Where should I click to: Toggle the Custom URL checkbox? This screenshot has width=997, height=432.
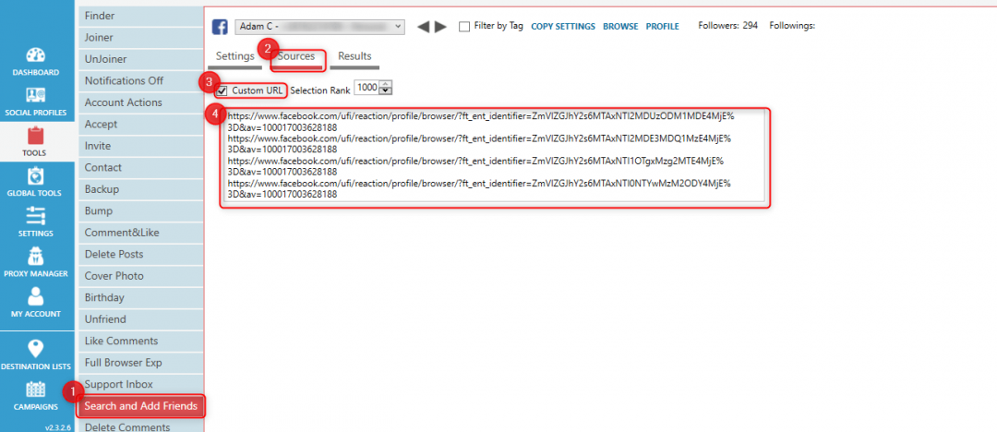pyautogui.click(x=222, y=90)
